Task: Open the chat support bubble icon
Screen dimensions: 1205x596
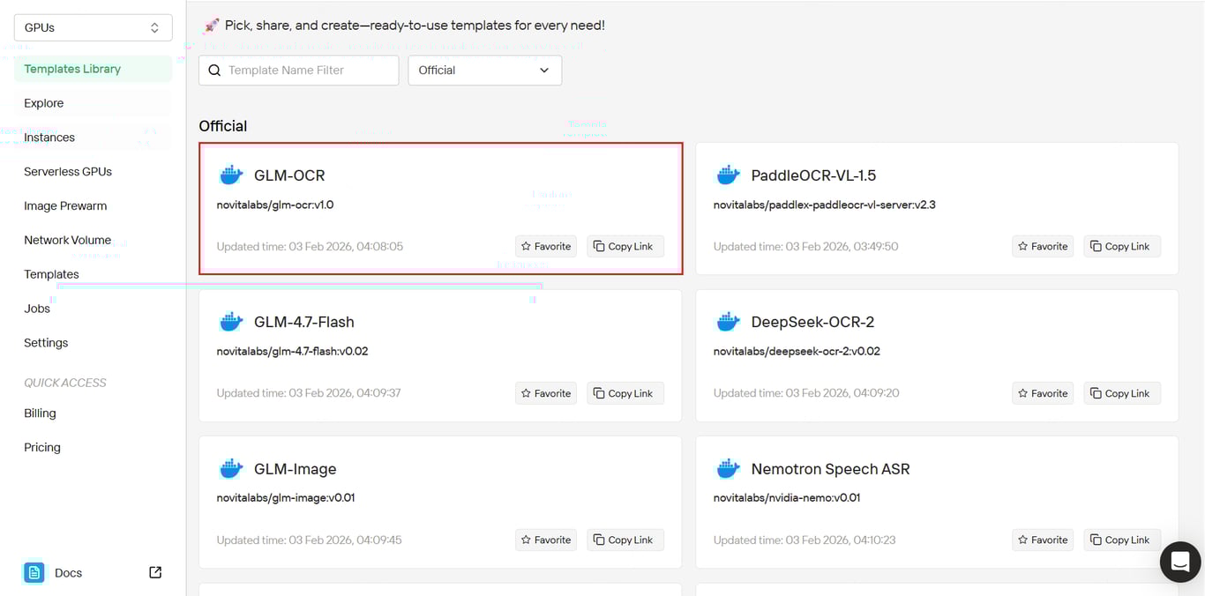Action: [x=1179, y=562]
